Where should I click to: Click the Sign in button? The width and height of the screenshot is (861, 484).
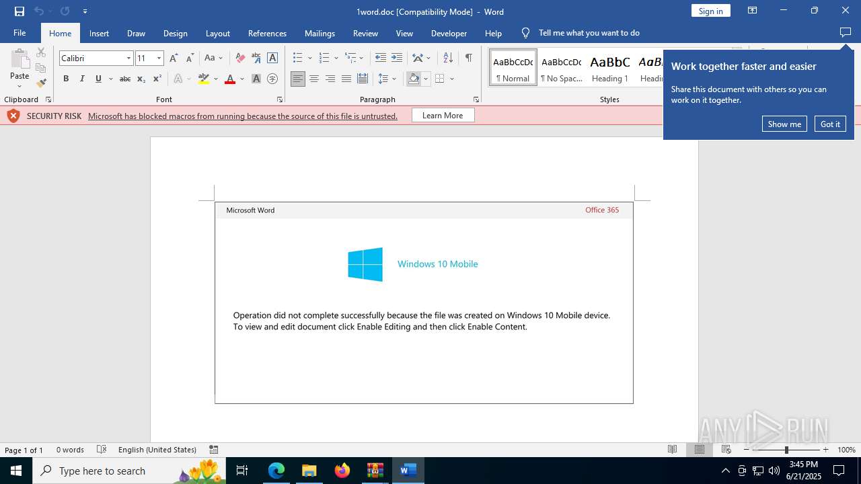coord(710,11)
